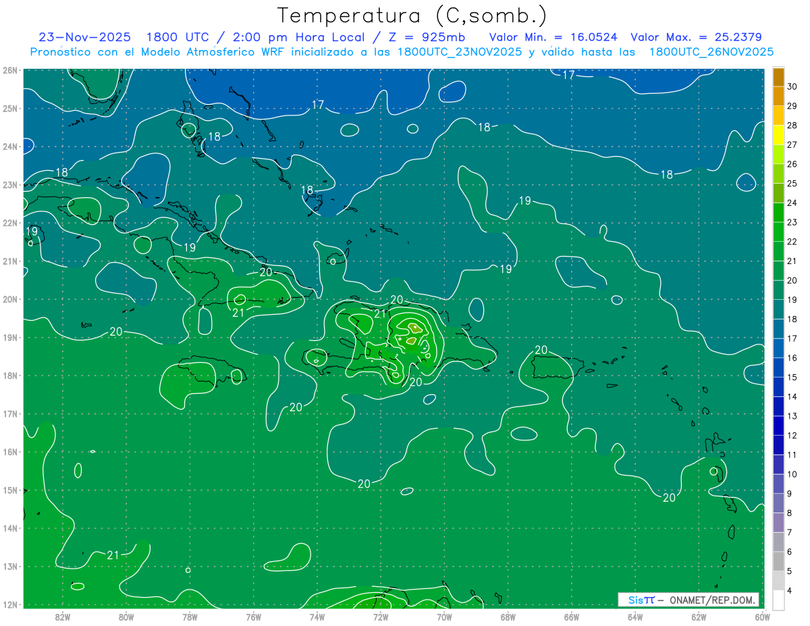
Task: Click the Sisπ logo in the bottom-right box
Action: click(x=641, y=600)
